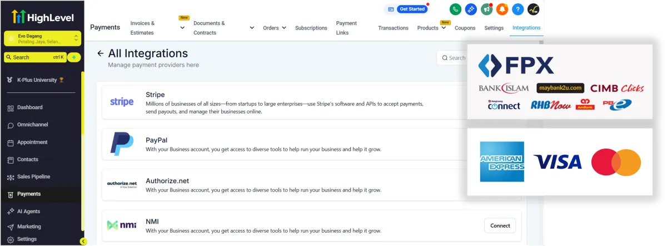667x246 pixels.
Task: Click the back arrow beside All Integrations
Action: (x=100, y=53)
